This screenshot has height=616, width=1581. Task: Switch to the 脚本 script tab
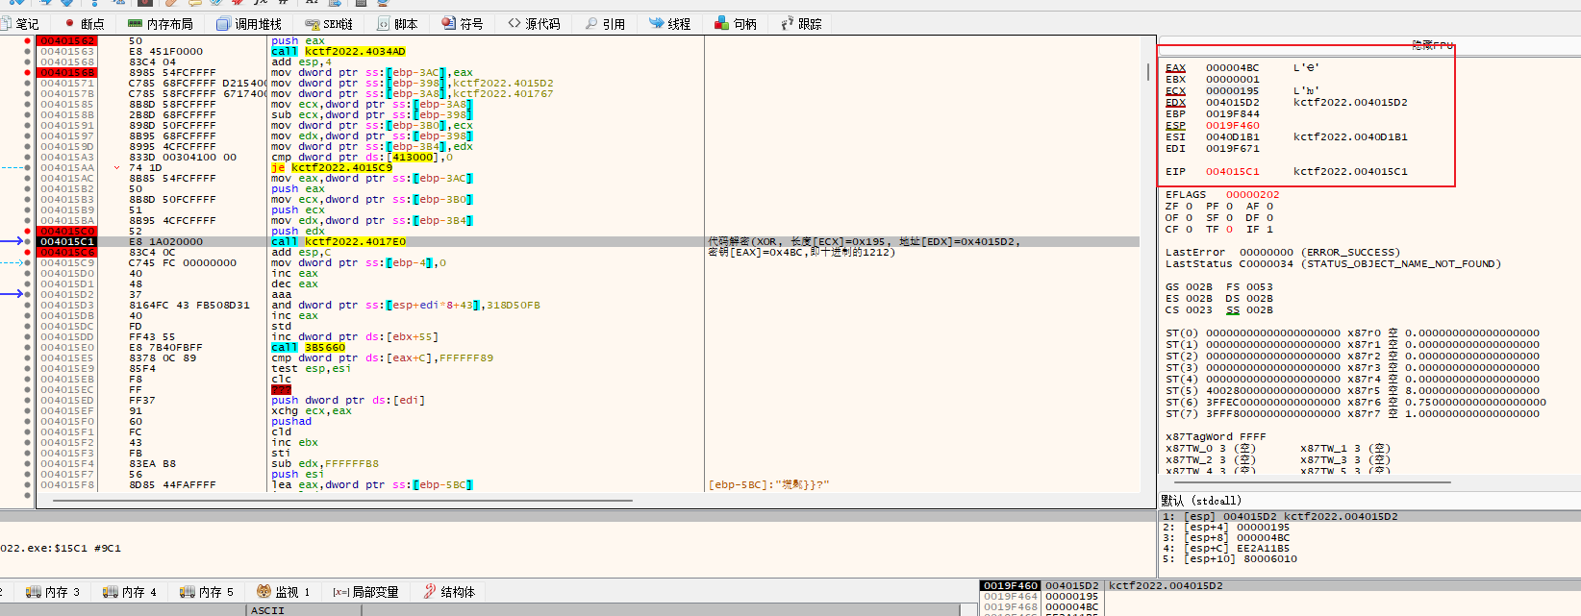(398, 24)
